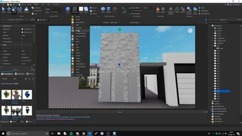Activate the Scale tool

click(x=14, y=9)
